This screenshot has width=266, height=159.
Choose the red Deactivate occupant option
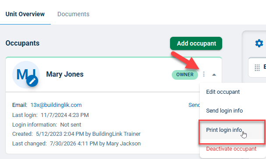(x=231, y=149)
